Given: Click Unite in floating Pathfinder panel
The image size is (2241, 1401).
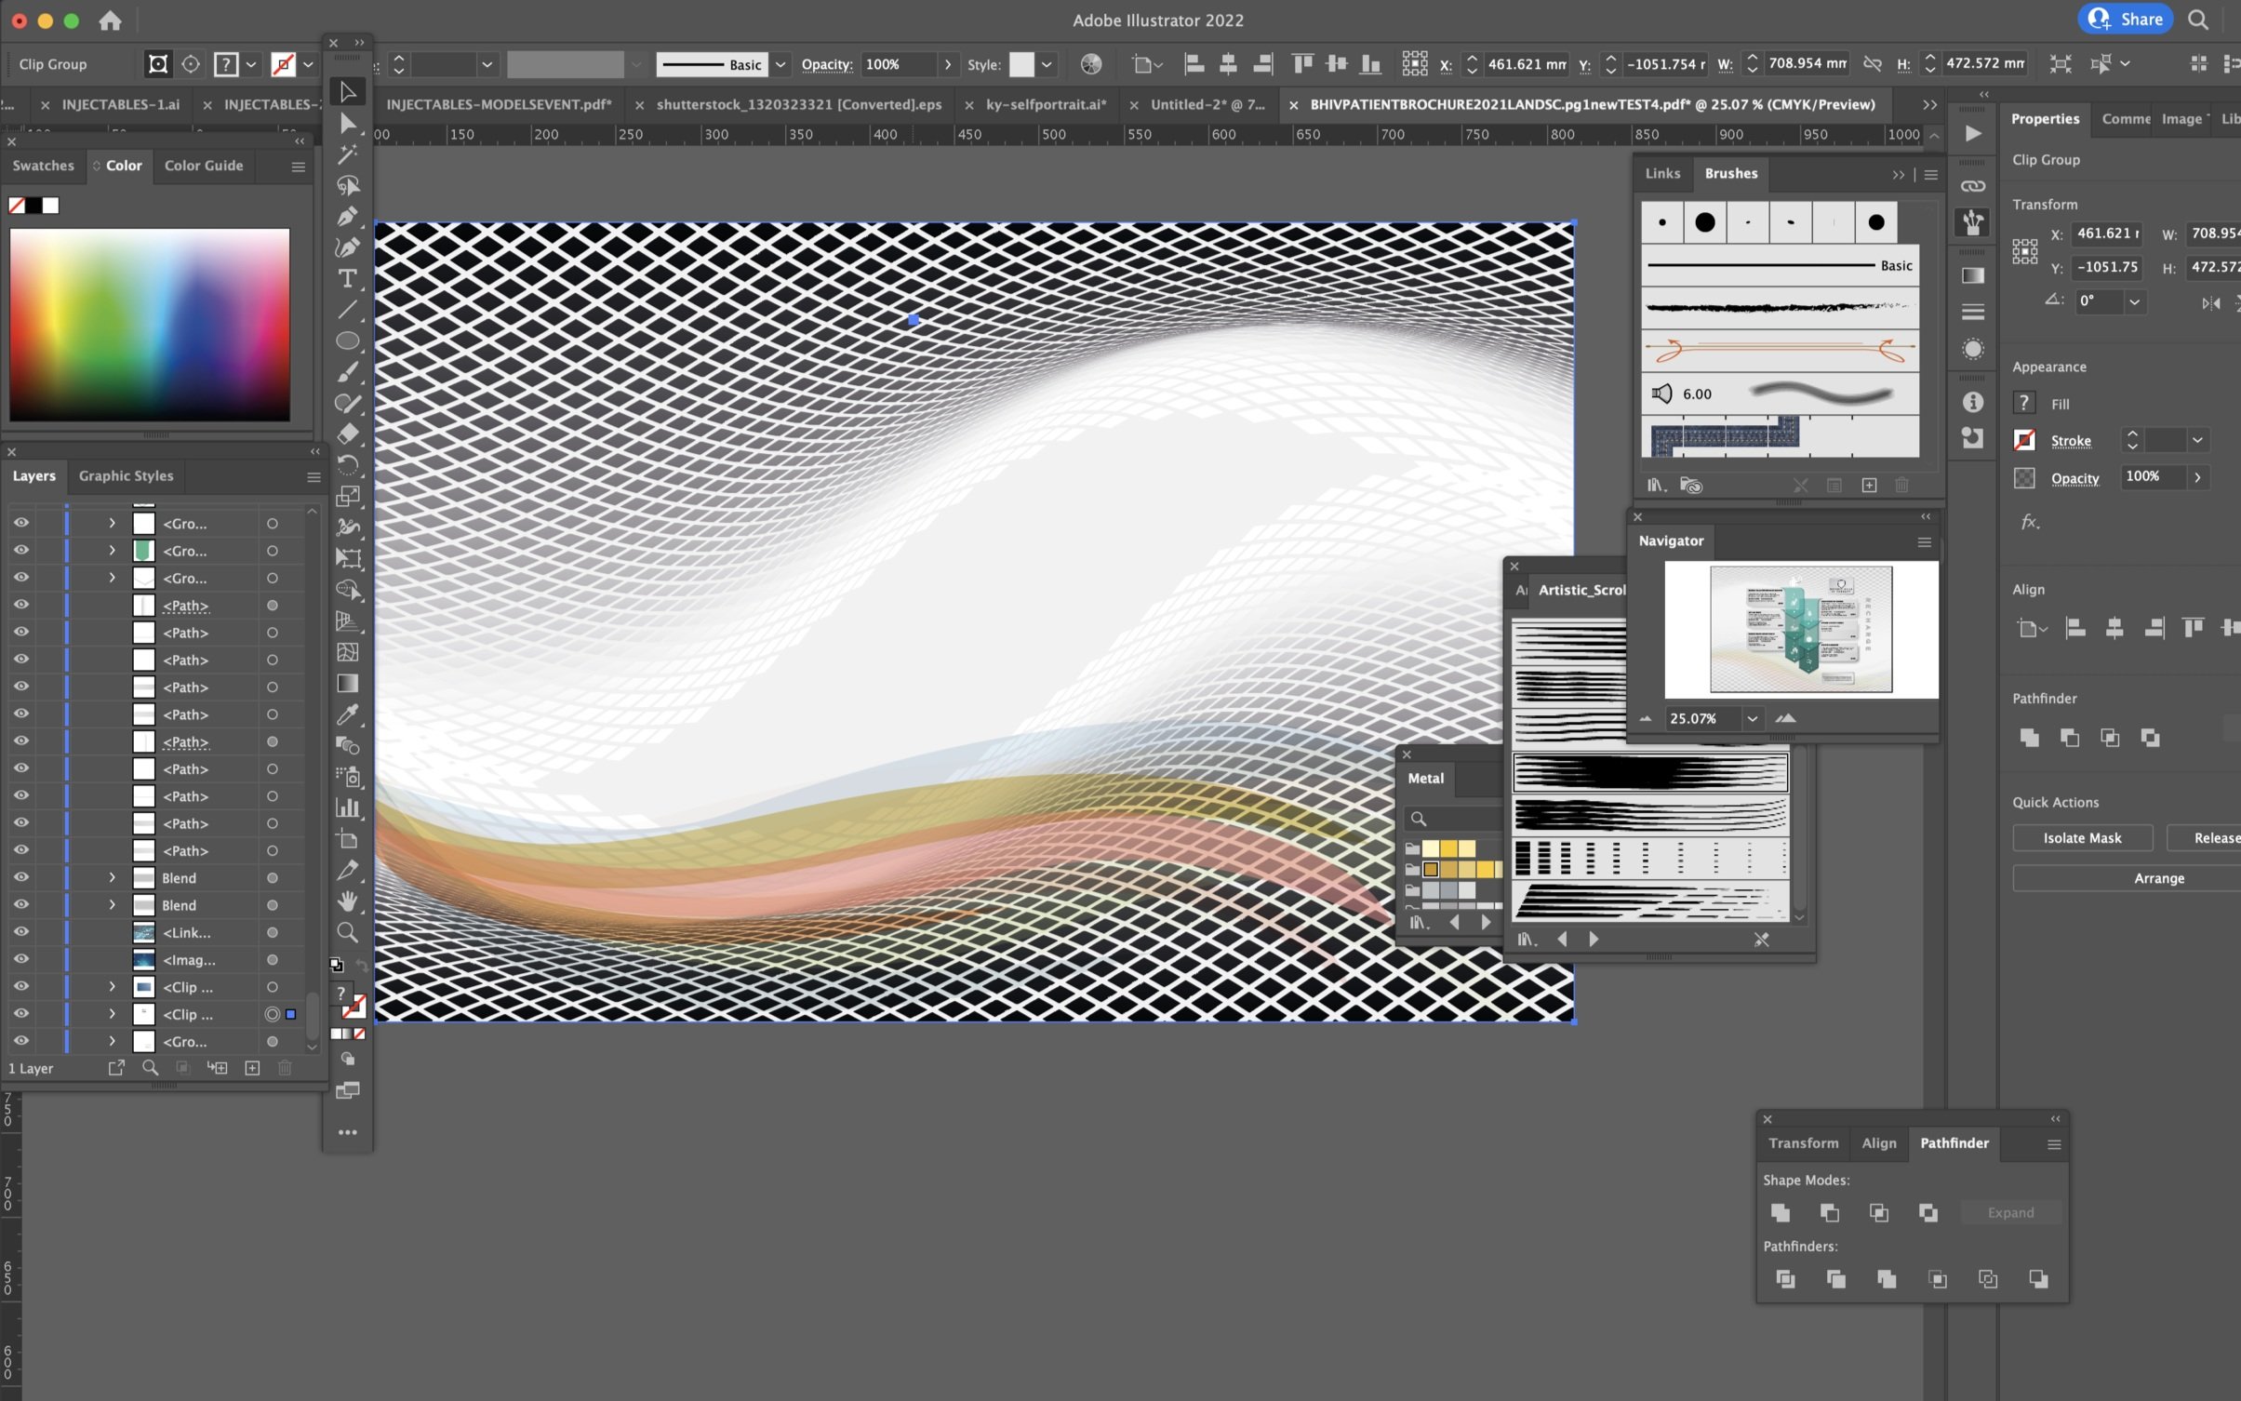Looking at the screenshot, I should (1781, 1212).
